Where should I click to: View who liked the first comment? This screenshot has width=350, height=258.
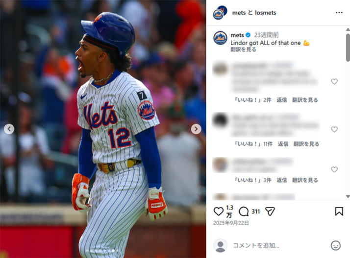coord(252,100)
